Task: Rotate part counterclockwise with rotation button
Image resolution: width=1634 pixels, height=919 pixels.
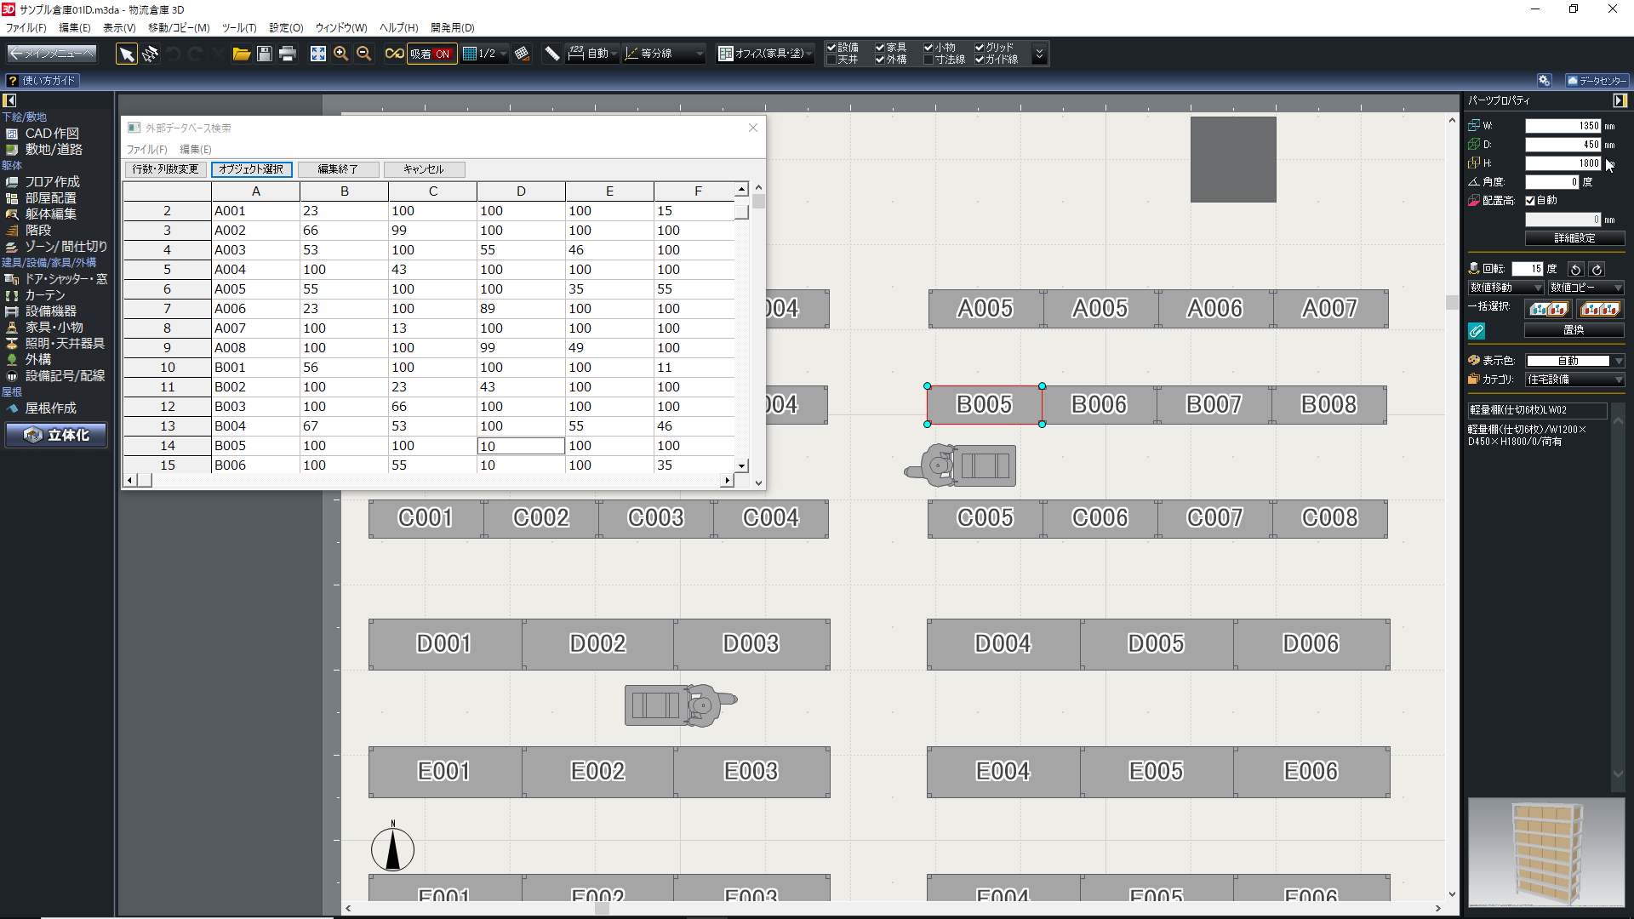Action: (x=1575, y=269)
